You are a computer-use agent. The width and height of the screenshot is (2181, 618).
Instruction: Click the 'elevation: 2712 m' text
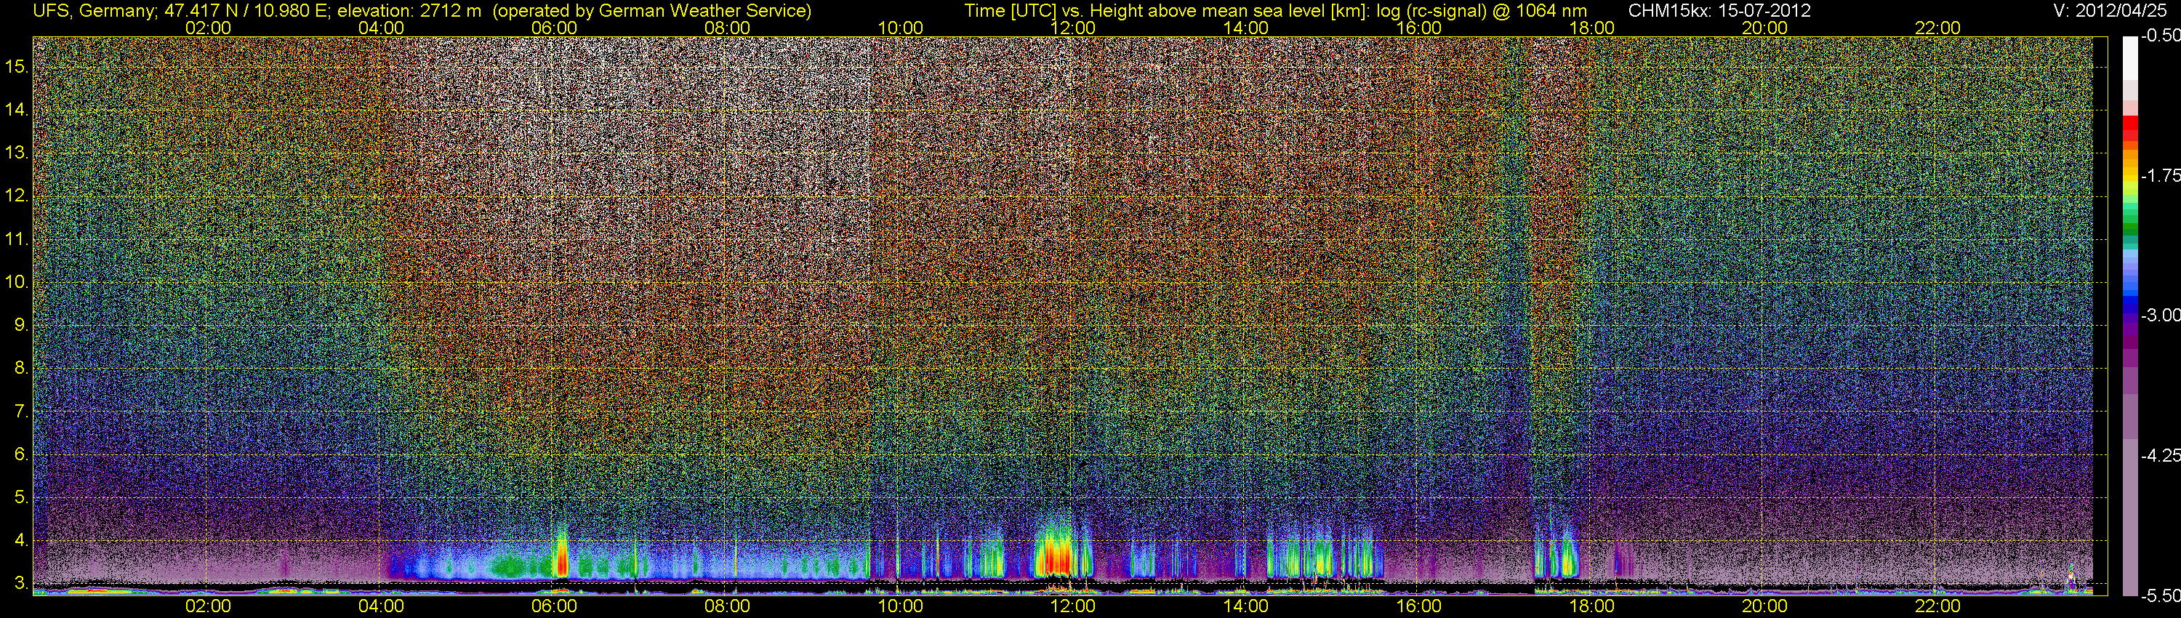tap(409, 11)
